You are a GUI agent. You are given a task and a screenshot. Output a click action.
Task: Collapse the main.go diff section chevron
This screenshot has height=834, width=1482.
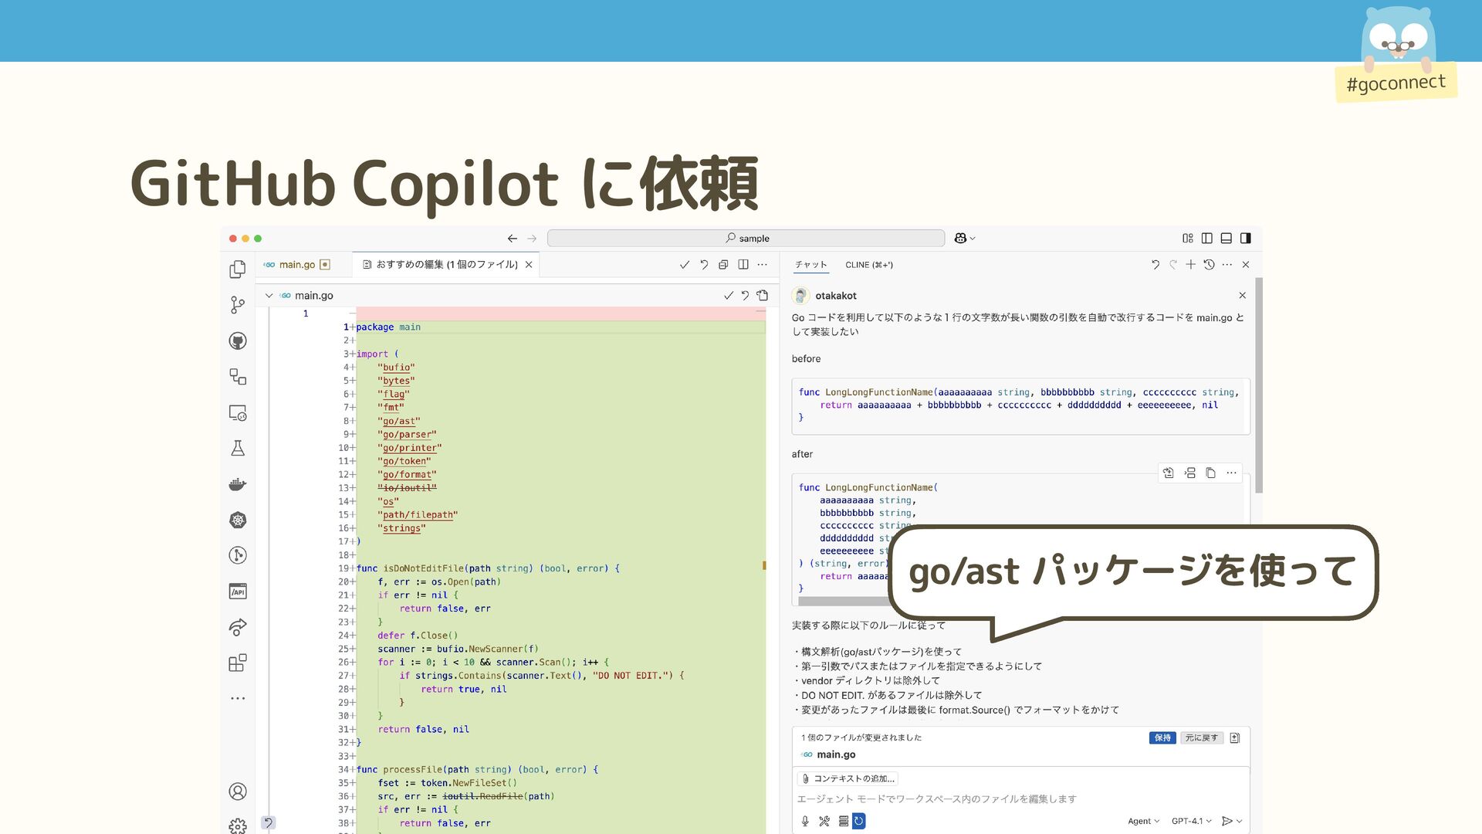[269, 295]
